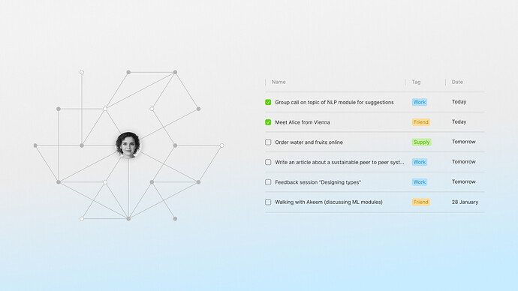Tick the Write an article task checkbox

pyautogui.click(x=268, y=162)
